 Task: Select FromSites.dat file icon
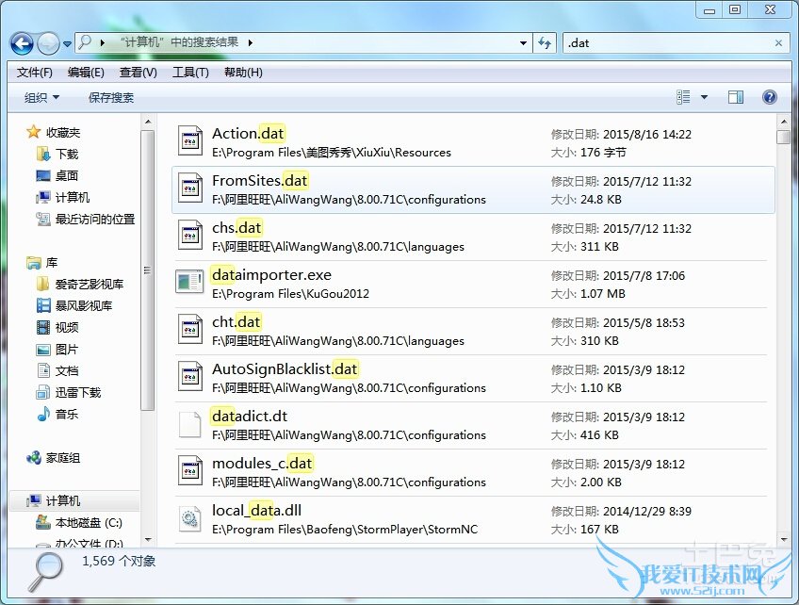(x=190, y=188)
